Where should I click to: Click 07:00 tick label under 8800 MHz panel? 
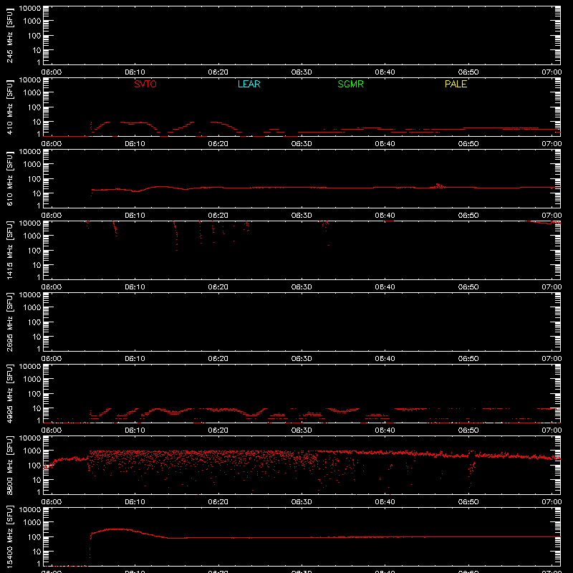[x=552, y=502]
